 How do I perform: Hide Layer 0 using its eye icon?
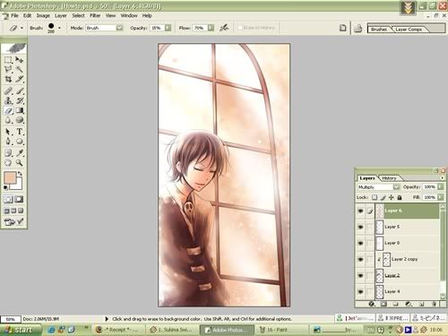point(360,243)
